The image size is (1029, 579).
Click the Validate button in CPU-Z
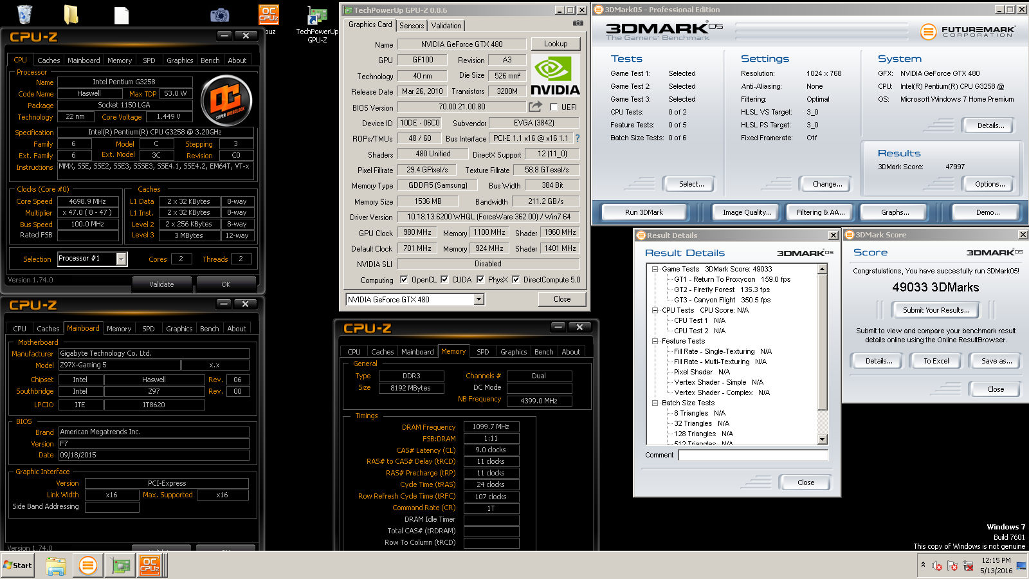tap(161, 284)
